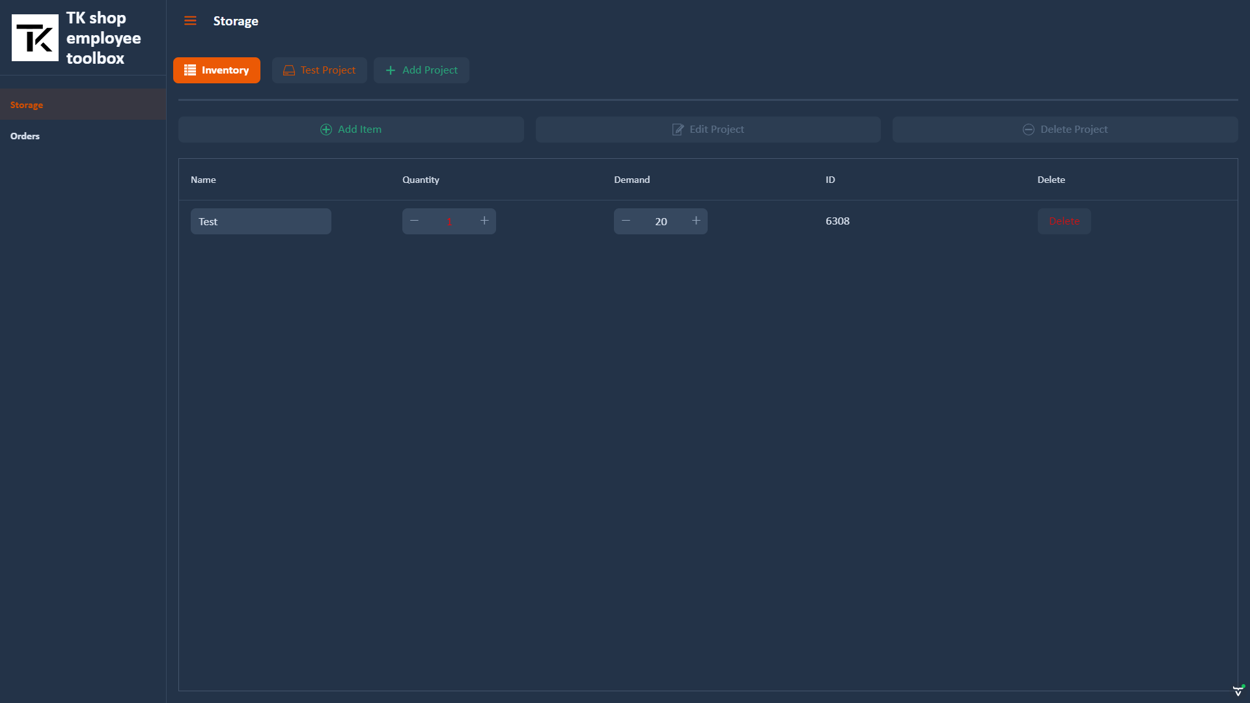
Task: Open the hamburger navigation menu
Action: (189, 20)
